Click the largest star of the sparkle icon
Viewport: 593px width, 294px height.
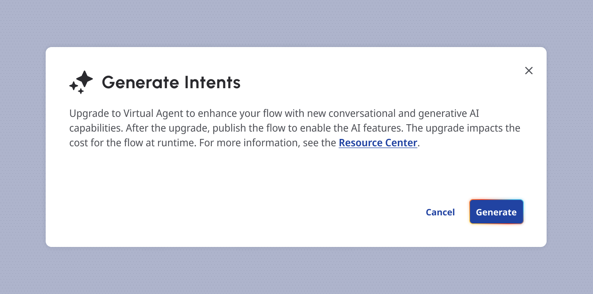pos(85,79)
